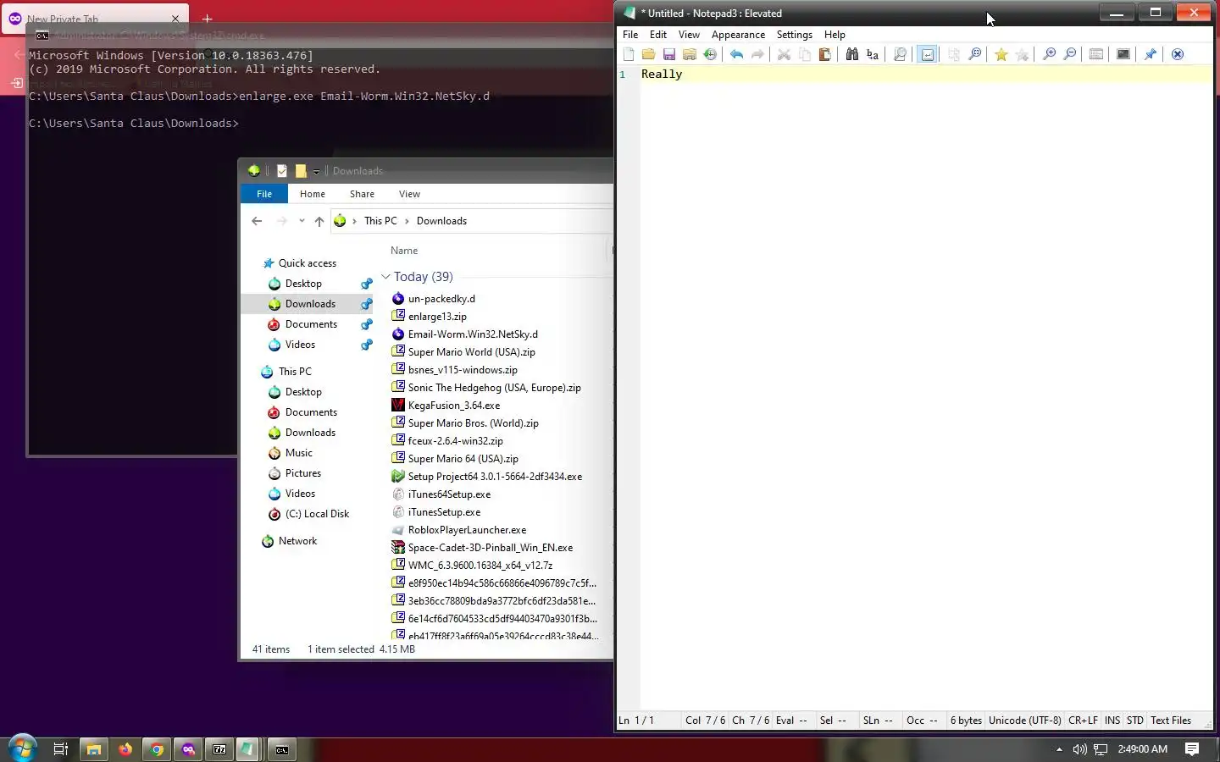
Task: Click the scheme configuration icon in Notepad3
Action: pos(1096,54)
